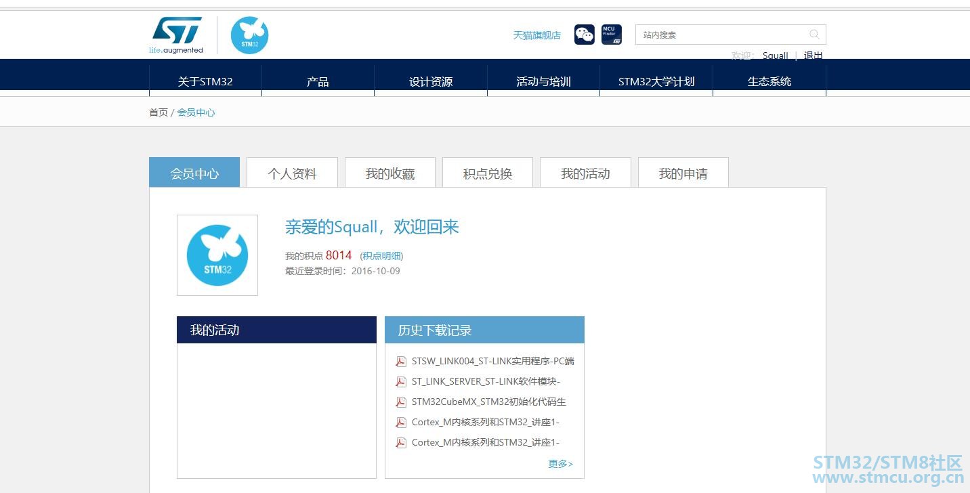Image resolution: width=970 pixels, height=493 pixels.
Task: Click the 8014 points value
Action: click(x=339, y=255)
